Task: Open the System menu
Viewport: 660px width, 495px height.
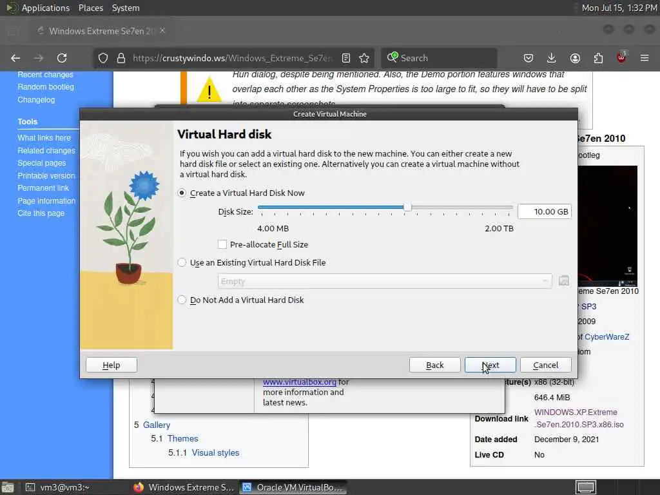Action: click(126, 8)
